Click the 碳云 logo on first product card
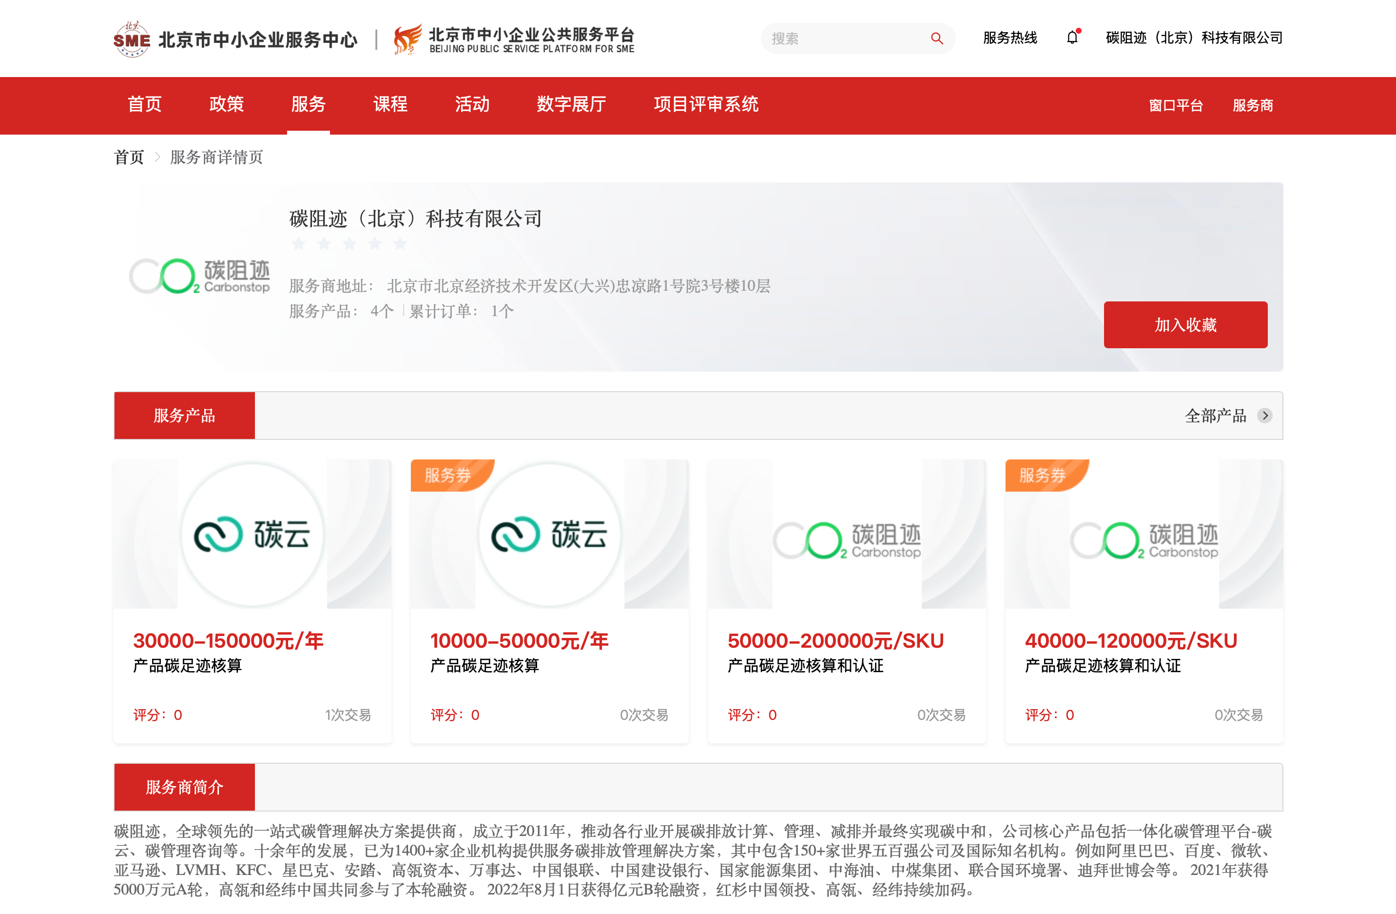 pyautogui.click(x=252, y=533)
